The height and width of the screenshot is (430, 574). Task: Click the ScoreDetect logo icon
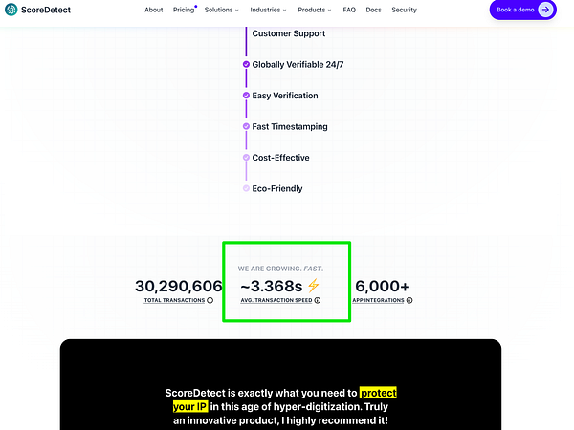pos(11,10)
